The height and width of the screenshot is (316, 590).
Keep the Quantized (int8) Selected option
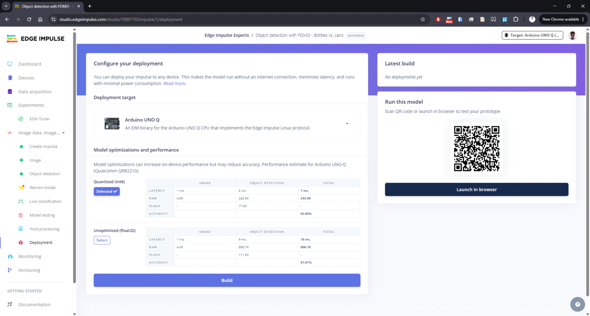107,192
